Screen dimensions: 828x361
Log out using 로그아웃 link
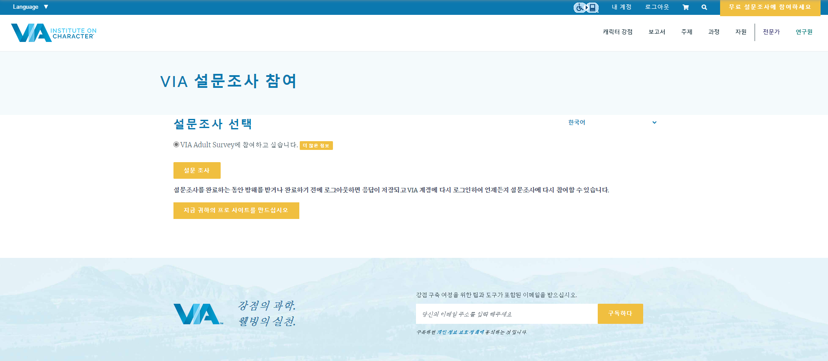point(657,7)
